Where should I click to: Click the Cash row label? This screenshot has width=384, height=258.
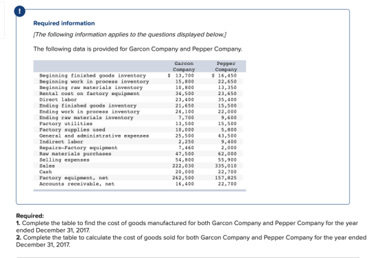[x=45, y=172]
